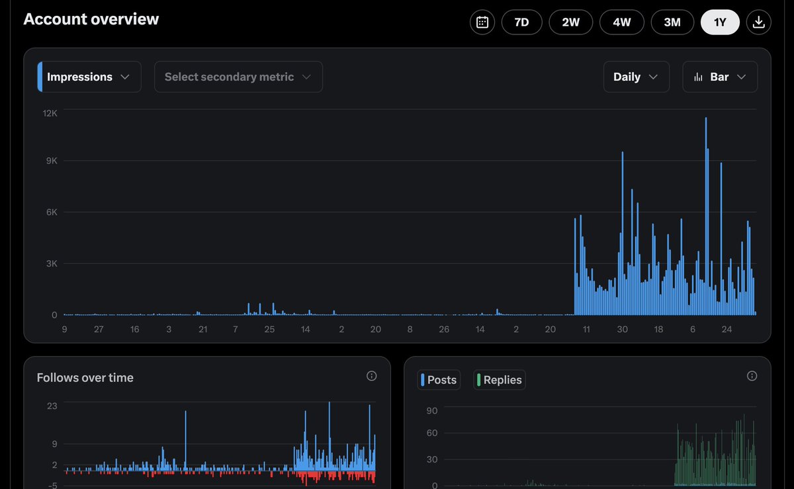Select the 7D time range
The width and height of the screenshot is (794, 489).
pos(521,22)
